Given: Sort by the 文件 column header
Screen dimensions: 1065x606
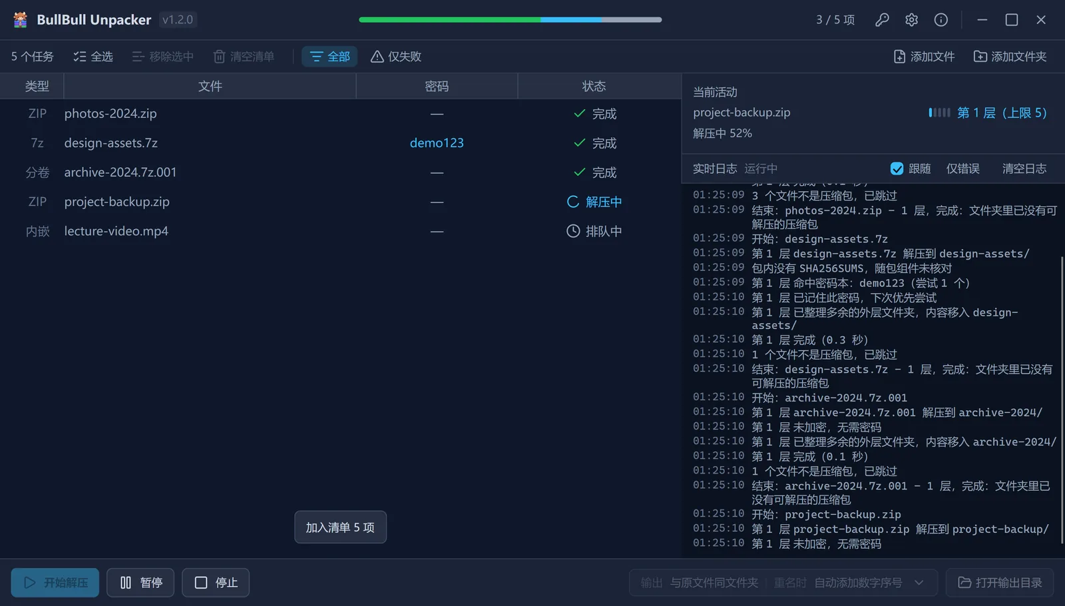Looking at the screenshot, I should point(210,86).
